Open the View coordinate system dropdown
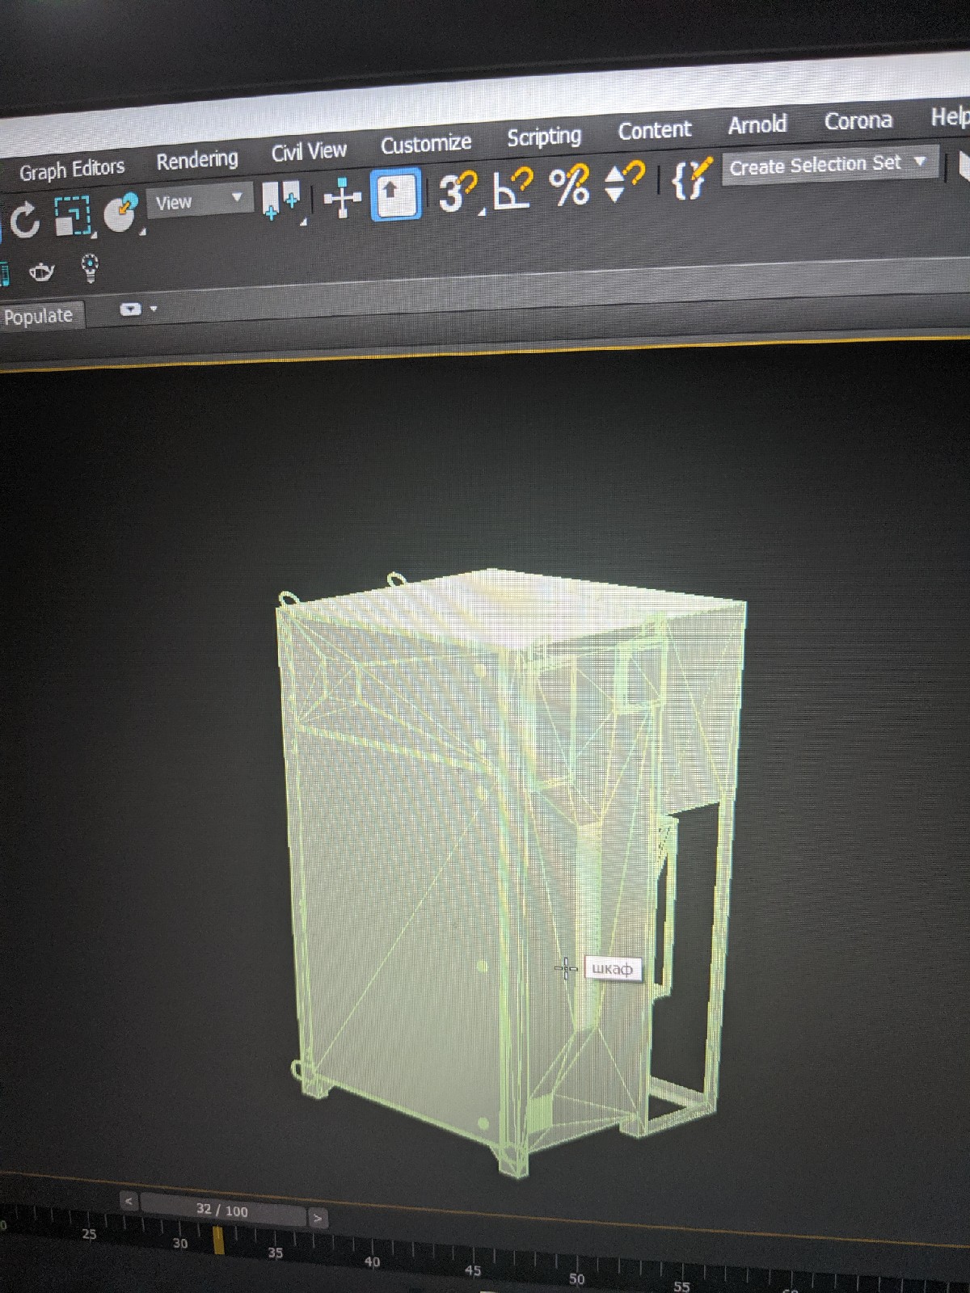 (x=199, y=200)
